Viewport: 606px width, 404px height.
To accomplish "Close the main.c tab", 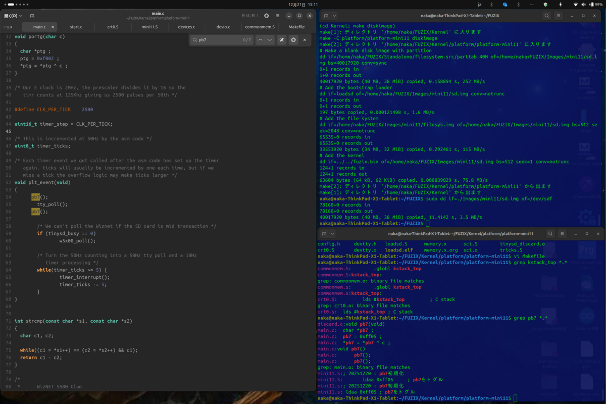I will pyautogui.click(x=53, y=27).
